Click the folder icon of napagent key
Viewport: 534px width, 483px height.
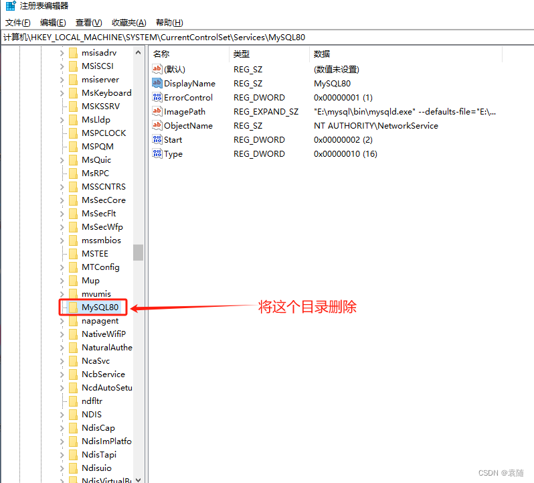(x=73, y=321)
